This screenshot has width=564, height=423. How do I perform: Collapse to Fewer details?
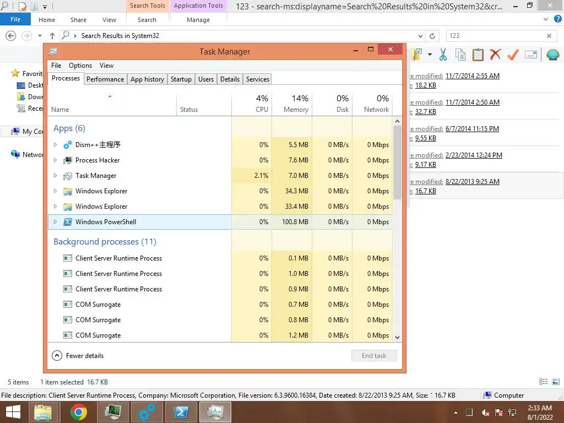click(78, 356)
